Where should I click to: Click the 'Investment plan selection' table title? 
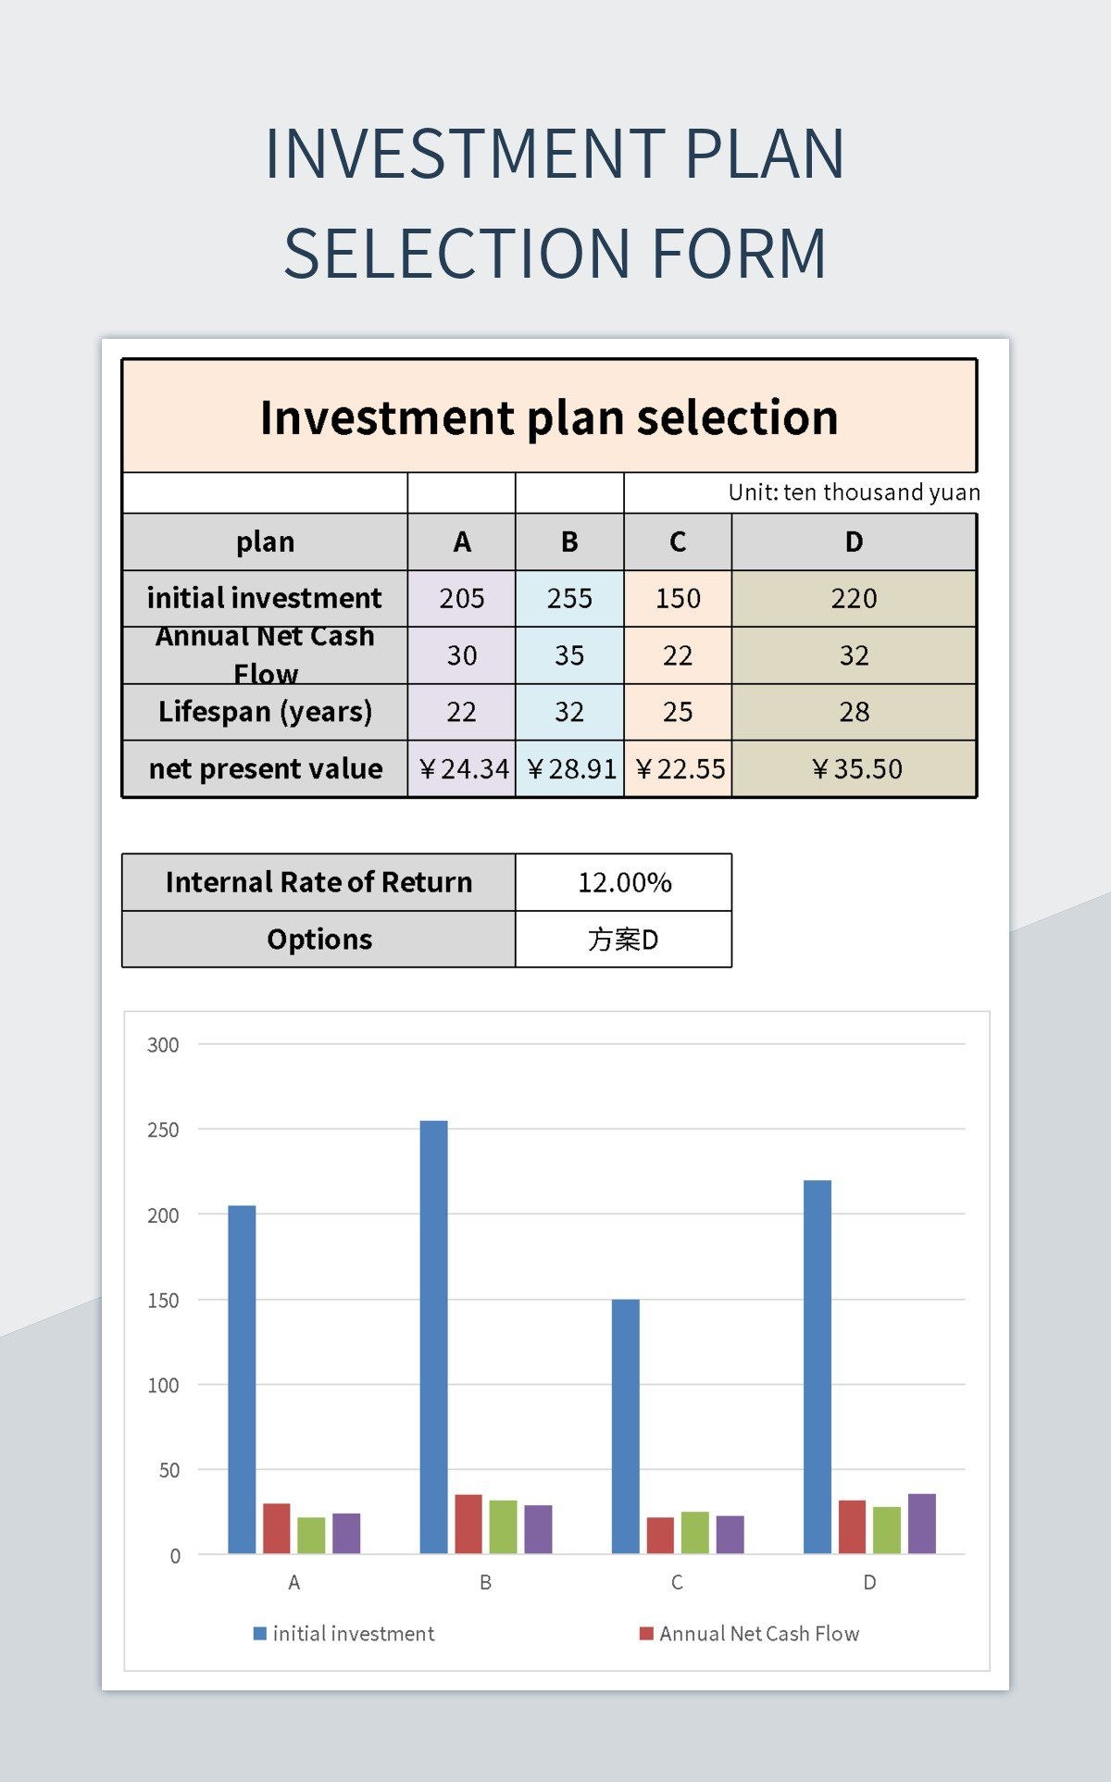pyautogui.click(x=549, y=417)
